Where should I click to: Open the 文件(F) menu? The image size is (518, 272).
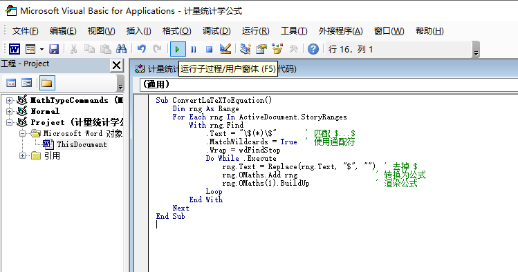coord(25,31)
